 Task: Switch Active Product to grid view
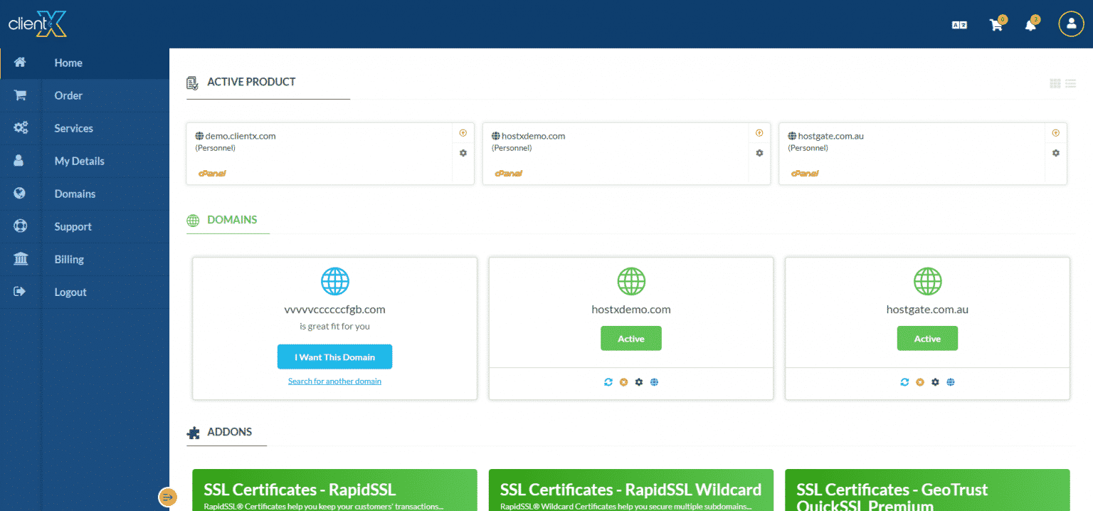1055,83
